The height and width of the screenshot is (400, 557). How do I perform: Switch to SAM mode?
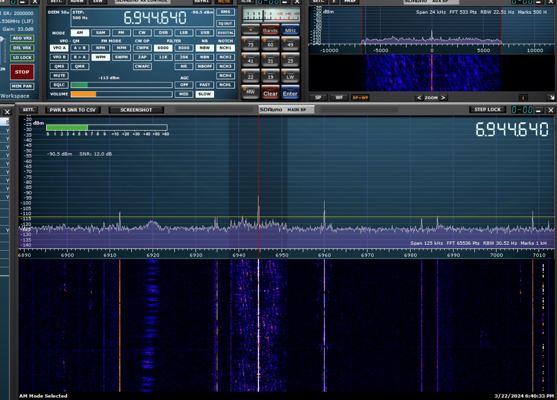click(100, 33)
